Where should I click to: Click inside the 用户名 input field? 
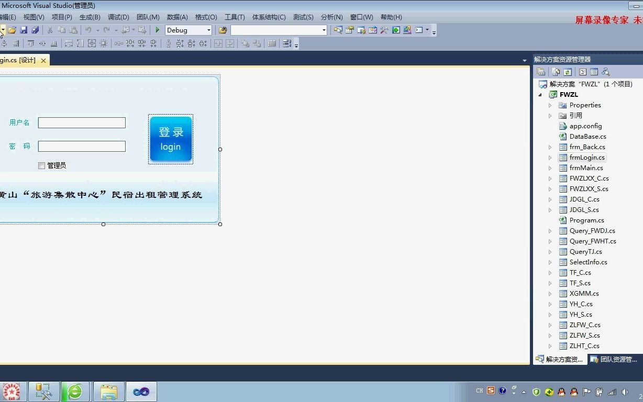pyautogui.click(x=81, y=122)
